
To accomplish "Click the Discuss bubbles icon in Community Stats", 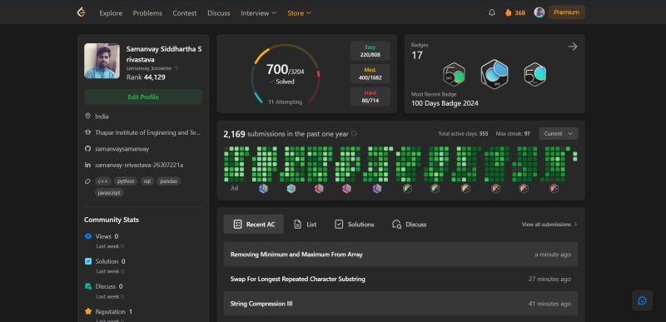I will [88, 286].
